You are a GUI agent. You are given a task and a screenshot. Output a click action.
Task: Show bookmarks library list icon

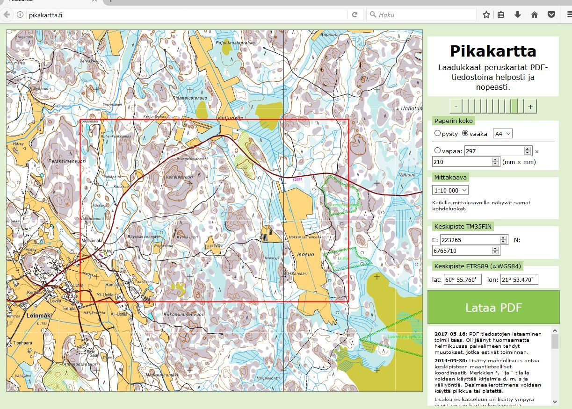pyautogui.click(x=501, y=15)
